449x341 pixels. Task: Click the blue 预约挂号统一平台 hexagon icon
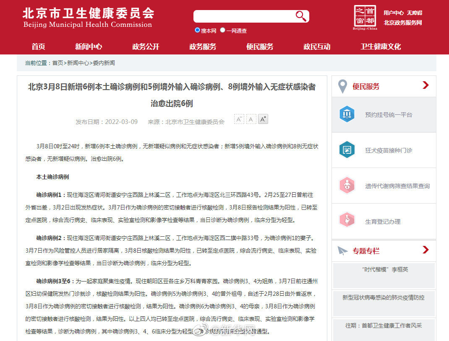coord(347,114)
